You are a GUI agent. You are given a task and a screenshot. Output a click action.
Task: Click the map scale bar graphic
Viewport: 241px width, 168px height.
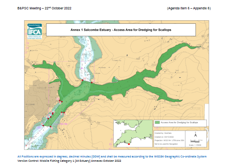(x=196, y=141)
